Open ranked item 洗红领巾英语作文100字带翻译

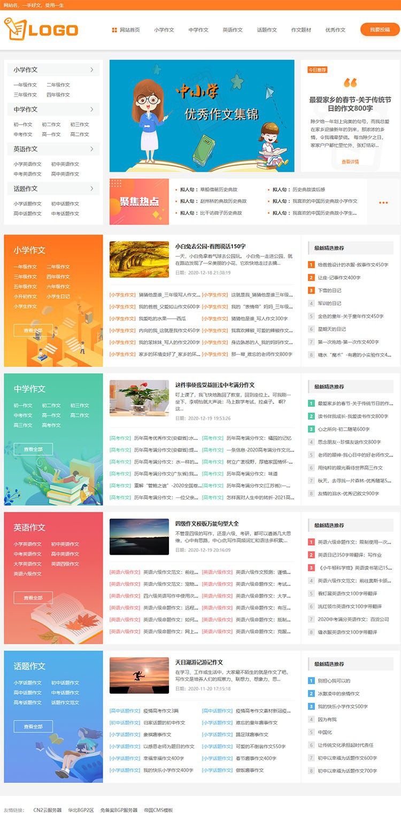[349, 606]
